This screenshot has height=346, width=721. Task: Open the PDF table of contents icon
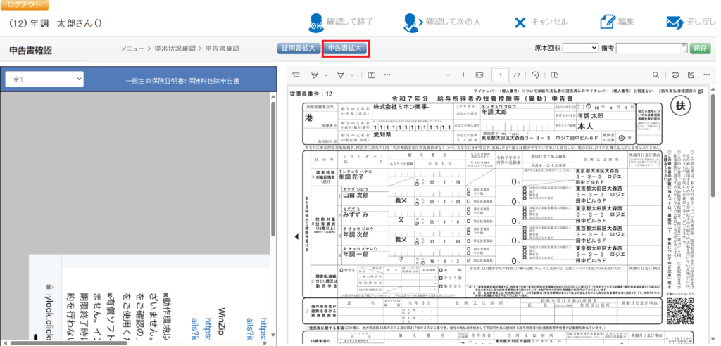[296, 75]
